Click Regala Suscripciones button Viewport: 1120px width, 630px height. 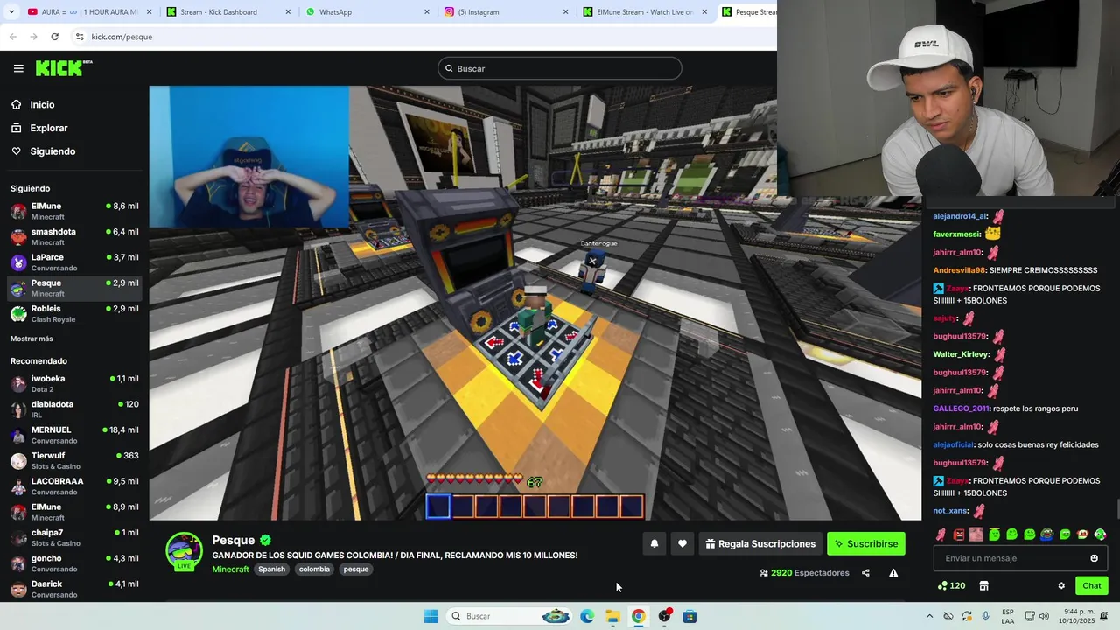pos(760,543)
